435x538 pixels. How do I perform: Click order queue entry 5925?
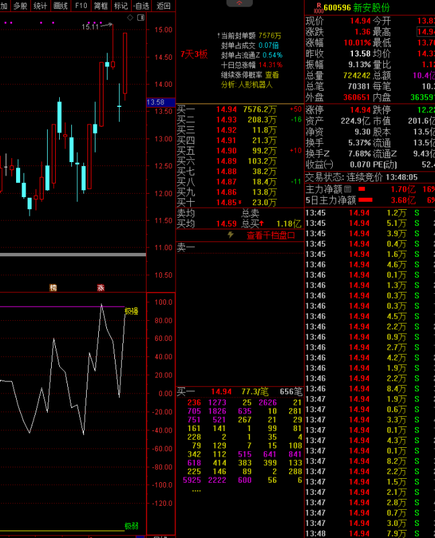point(192,480)
